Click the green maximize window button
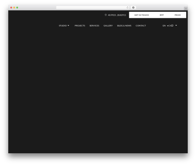Image resolution: width=196 pixels, height=165 pixels. [17, 8]
